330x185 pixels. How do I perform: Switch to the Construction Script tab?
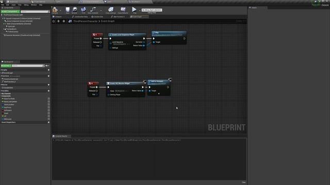(80, 16)
